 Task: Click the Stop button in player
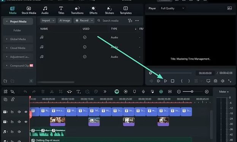172,81
